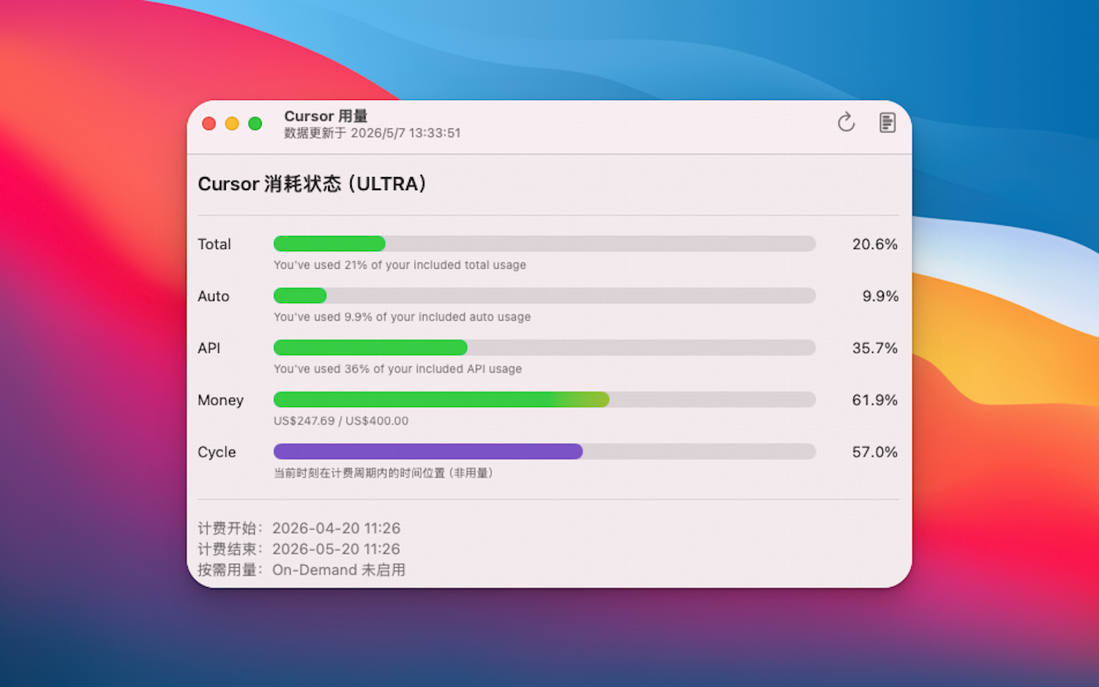1099x687 pixels.
Task: Click "You've used 9.9% of your included auto usage"
Action: click(x=402, y=317)
